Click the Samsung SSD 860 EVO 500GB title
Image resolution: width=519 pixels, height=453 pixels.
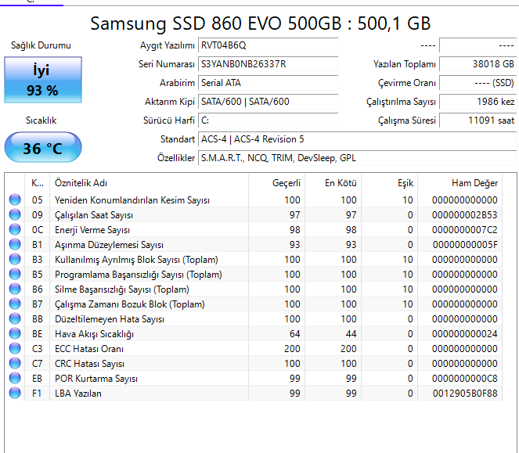260,23
